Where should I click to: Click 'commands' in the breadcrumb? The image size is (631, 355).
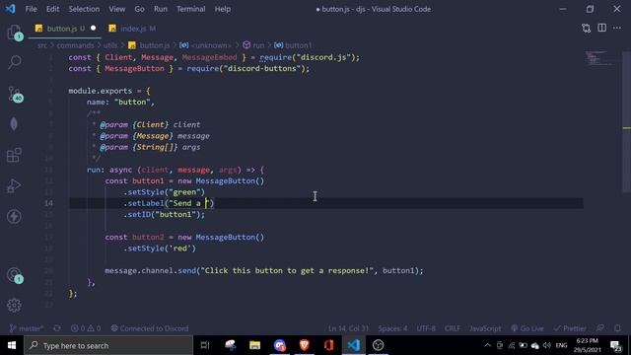(x=75, y=45)
